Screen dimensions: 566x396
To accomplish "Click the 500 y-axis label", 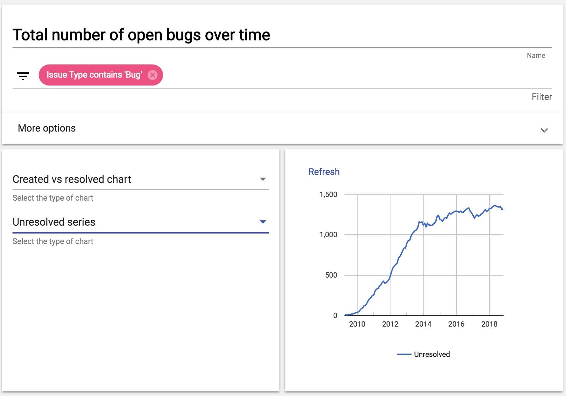I will point(331,275).
